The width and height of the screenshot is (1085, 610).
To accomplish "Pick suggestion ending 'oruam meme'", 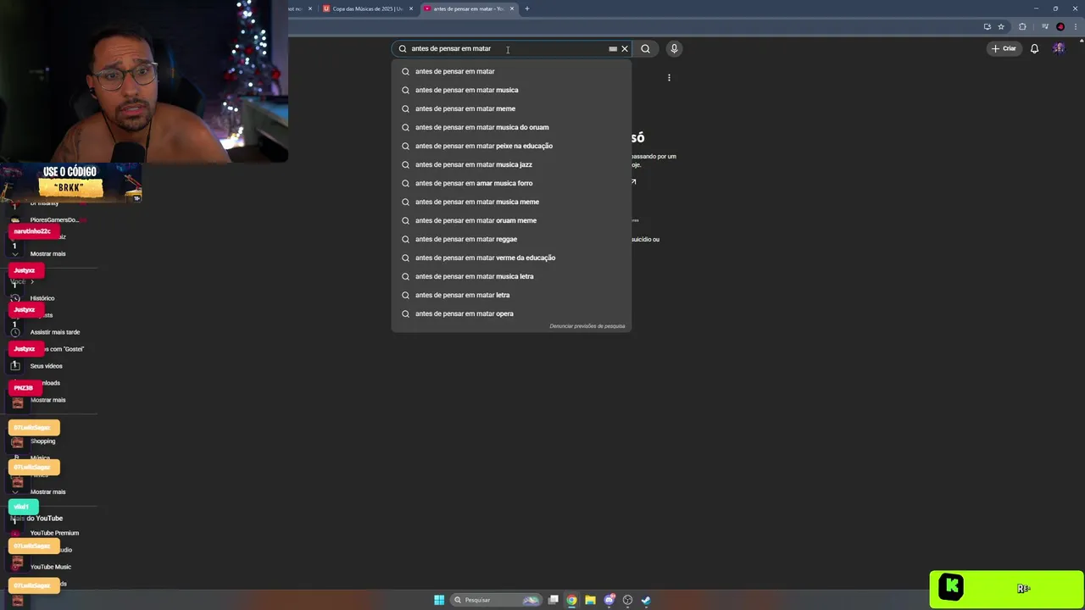I will click(511, 220).
